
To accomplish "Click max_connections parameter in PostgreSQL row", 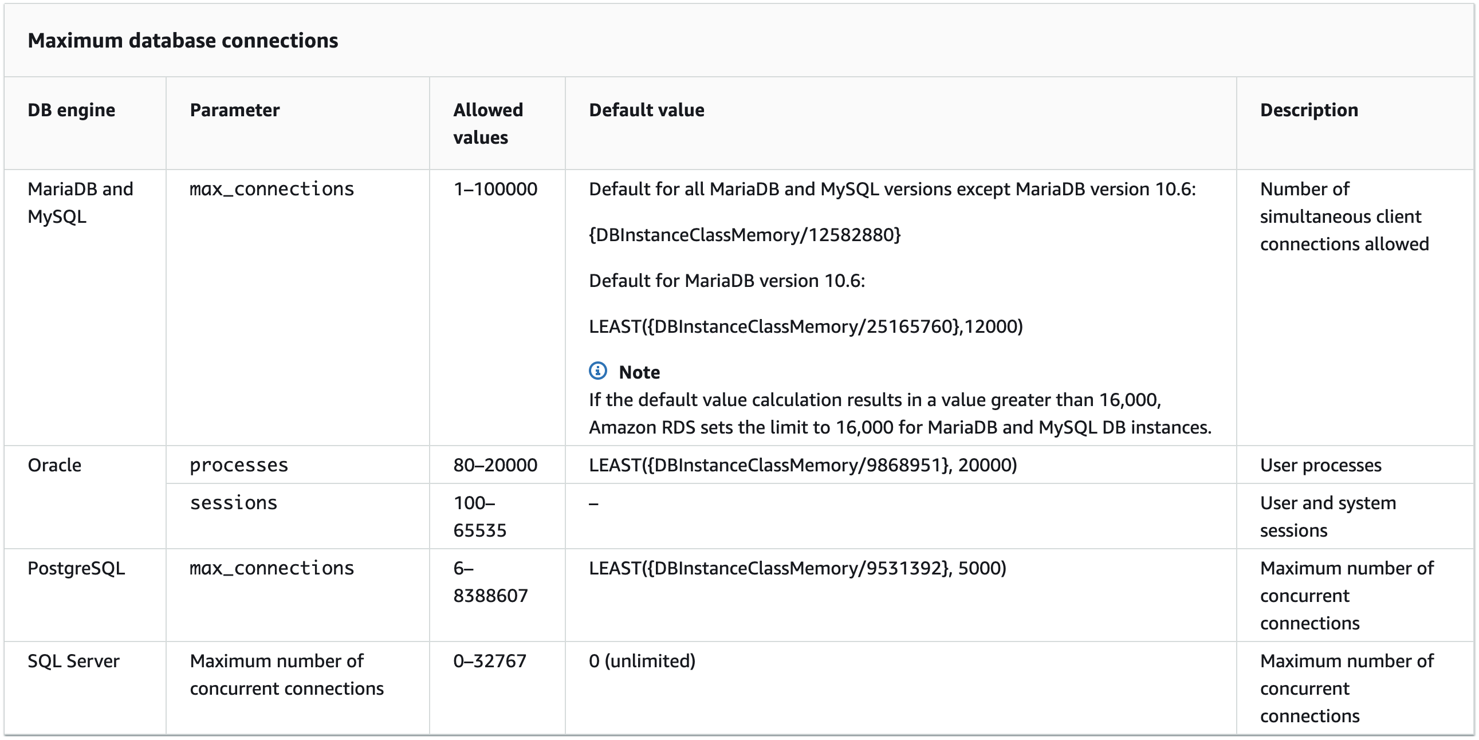I will tap(272, 568).
